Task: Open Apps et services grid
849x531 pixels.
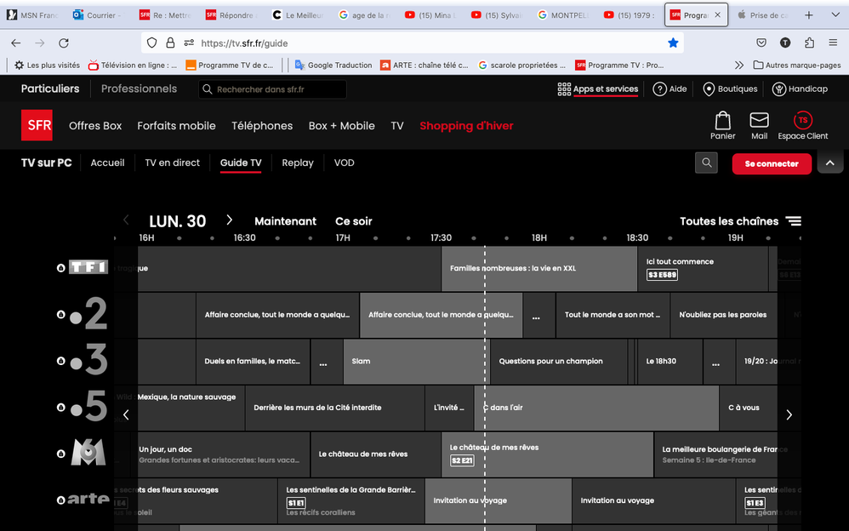Action: point(597,88)
